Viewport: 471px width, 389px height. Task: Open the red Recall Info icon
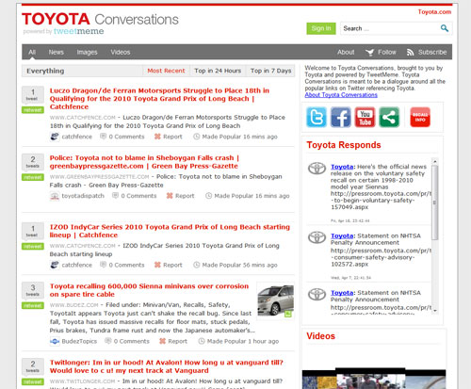point(420,117)
